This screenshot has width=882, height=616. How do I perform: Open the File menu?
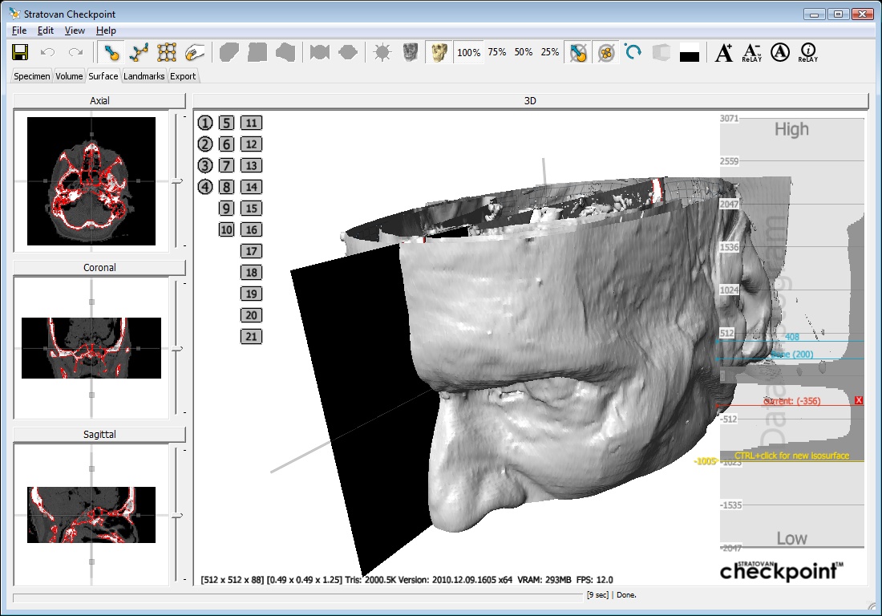click(19, 30)
